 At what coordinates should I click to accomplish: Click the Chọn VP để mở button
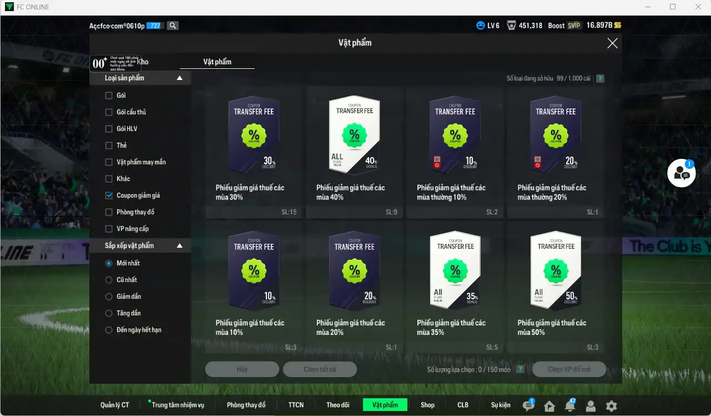coord(569,369)
